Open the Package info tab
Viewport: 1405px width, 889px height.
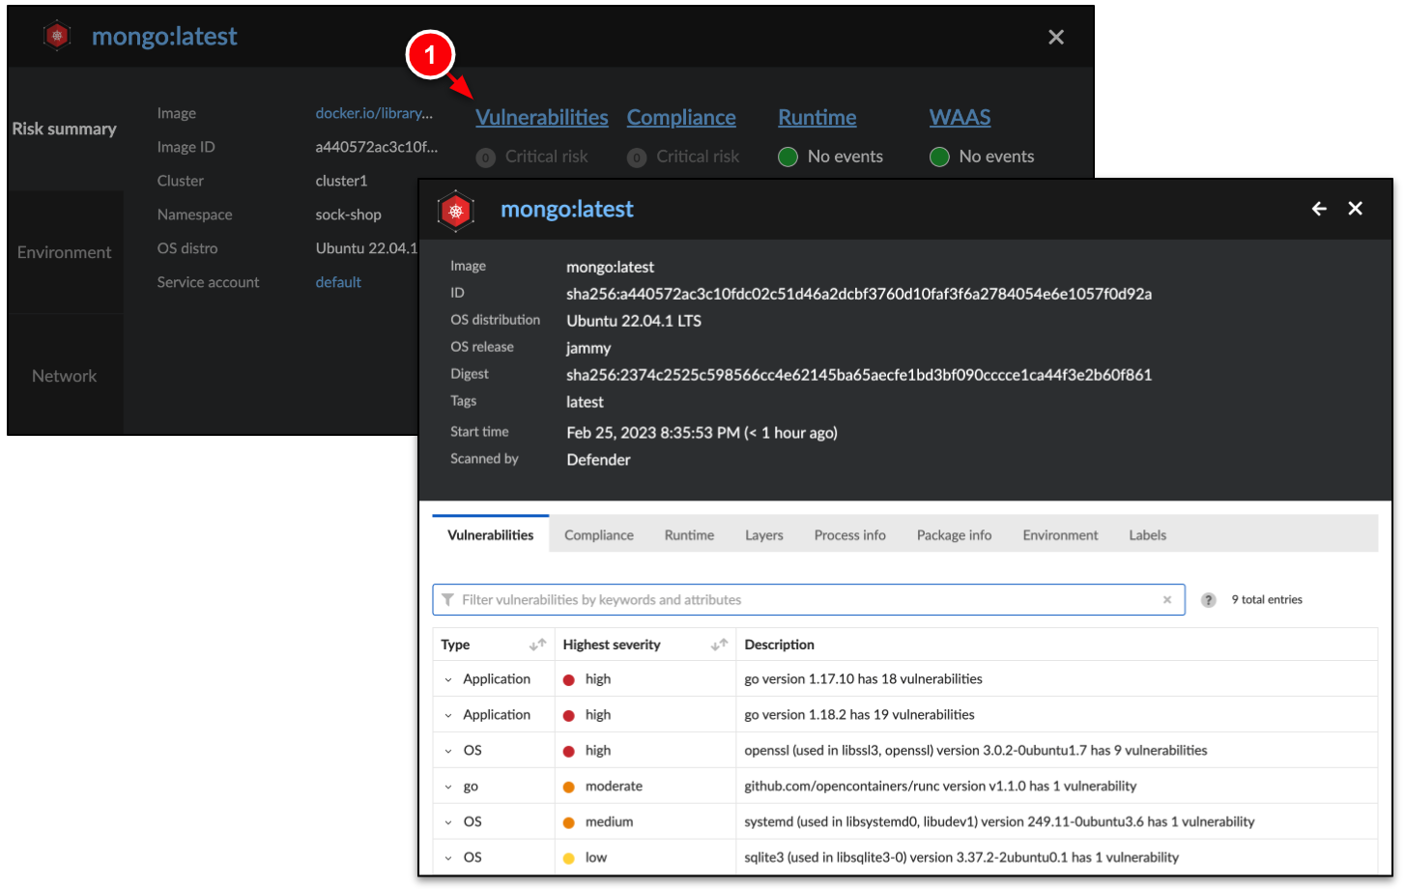(955, 534)
